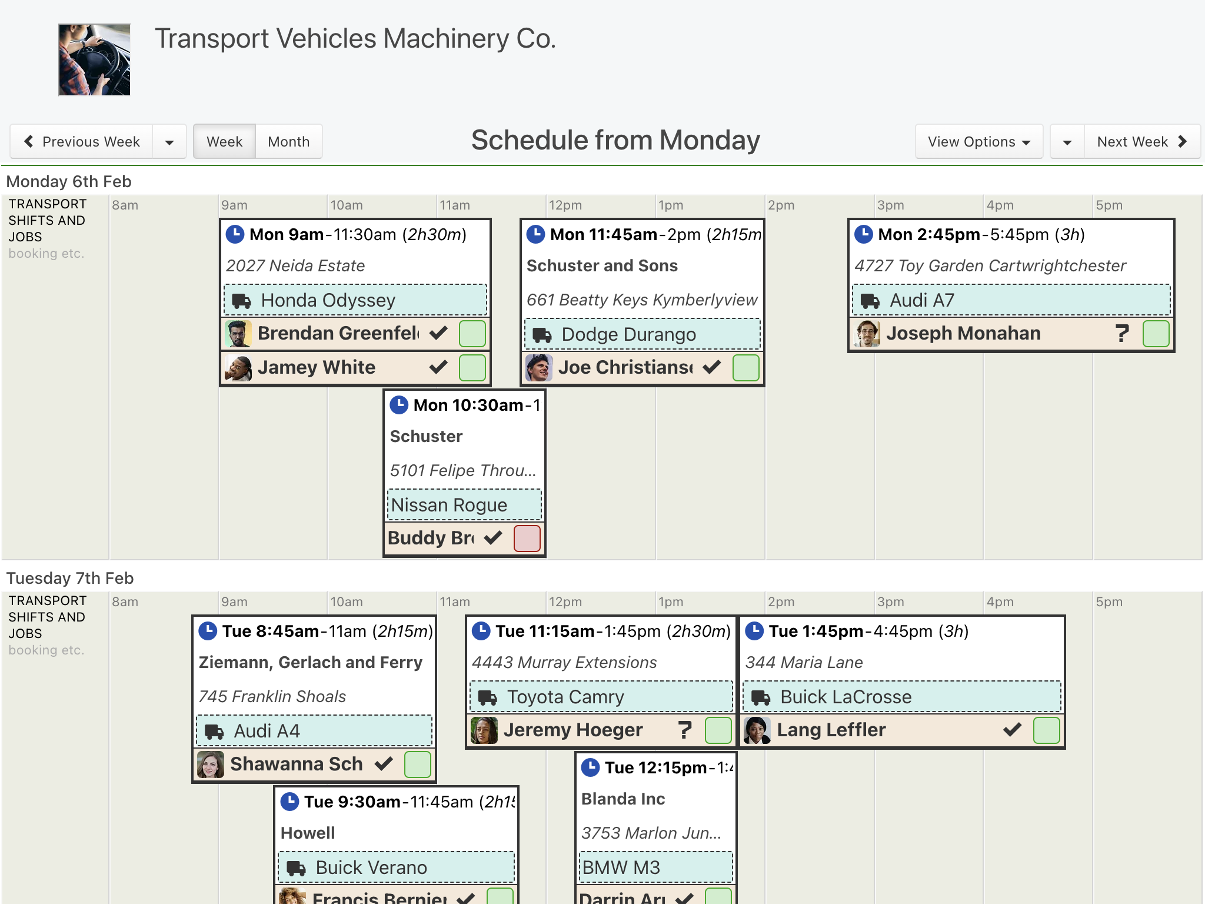Viewport: 1205px width, 904px height.
Task: Toggle the green box beside Lang Leffler
Action: pyautogui.click(x=1046, y=730)
